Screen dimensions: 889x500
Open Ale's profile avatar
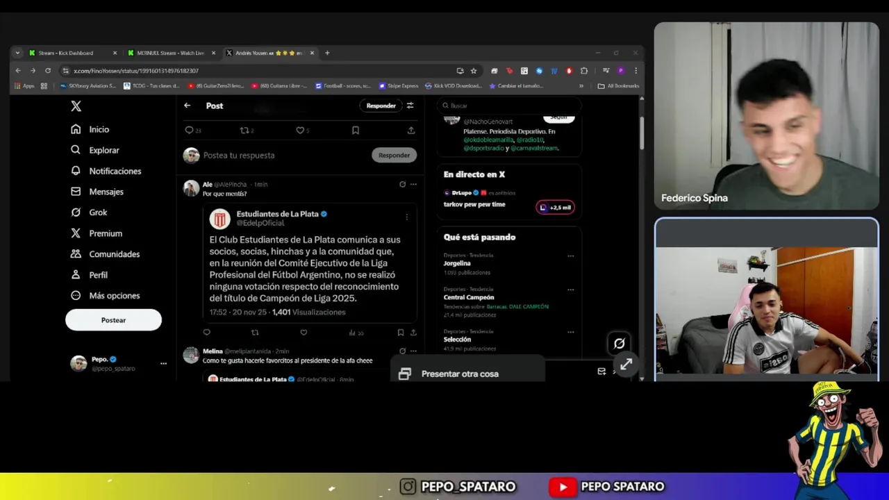click(191, 188)
